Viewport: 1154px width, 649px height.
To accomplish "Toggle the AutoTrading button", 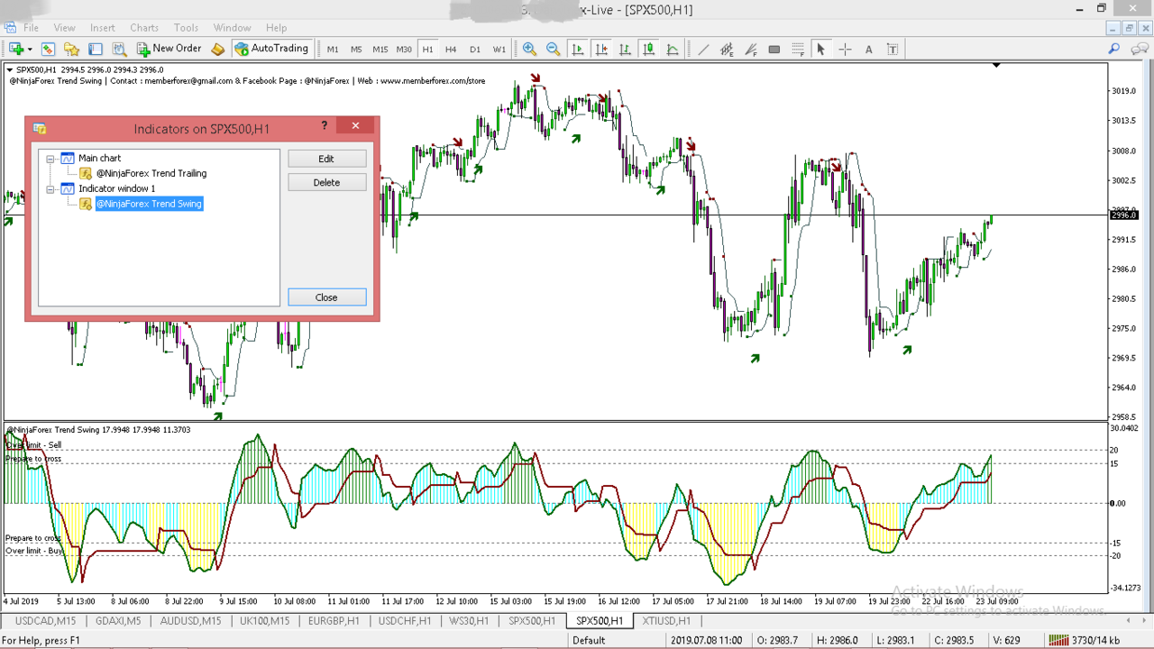I will [x=271, y=49].
